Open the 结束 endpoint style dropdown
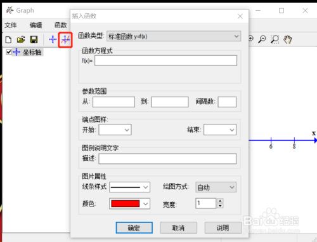Viewport: 317px width, 242px height. 220,130
